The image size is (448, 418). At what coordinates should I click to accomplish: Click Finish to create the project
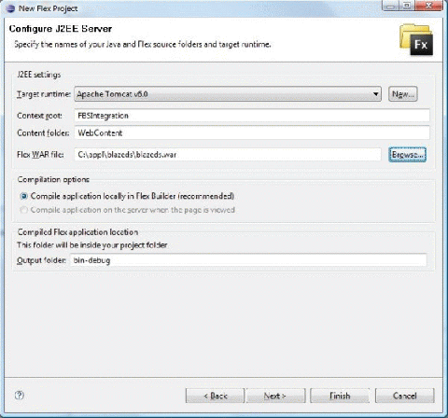tap(340, 396)
